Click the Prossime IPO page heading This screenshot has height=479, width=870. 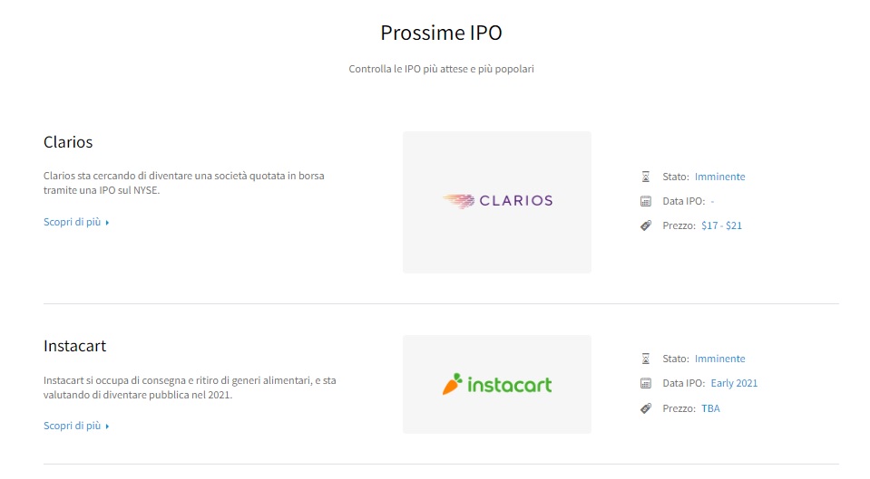click(x=441, y=33)
